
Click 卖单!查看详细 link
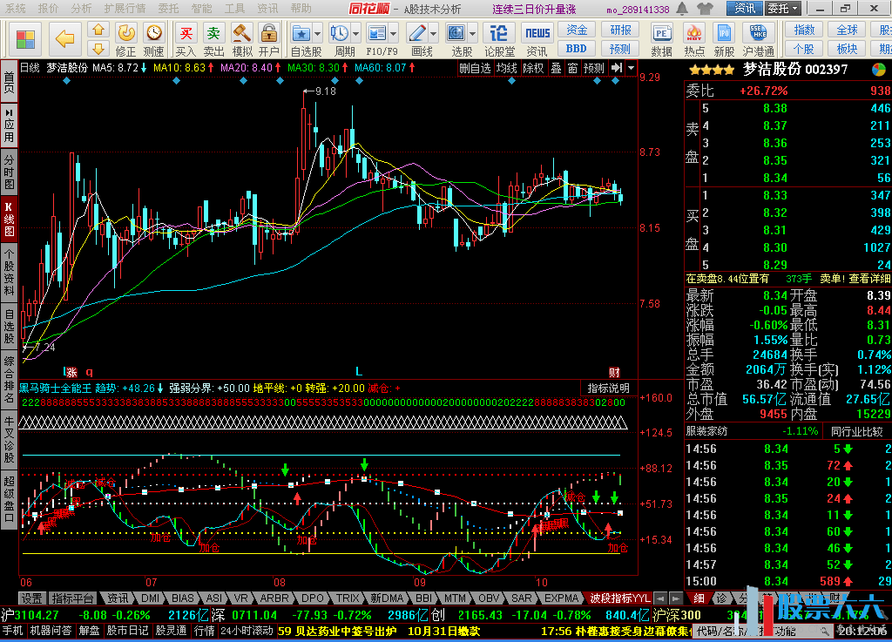pyautogui.click(x=858, y=279)
